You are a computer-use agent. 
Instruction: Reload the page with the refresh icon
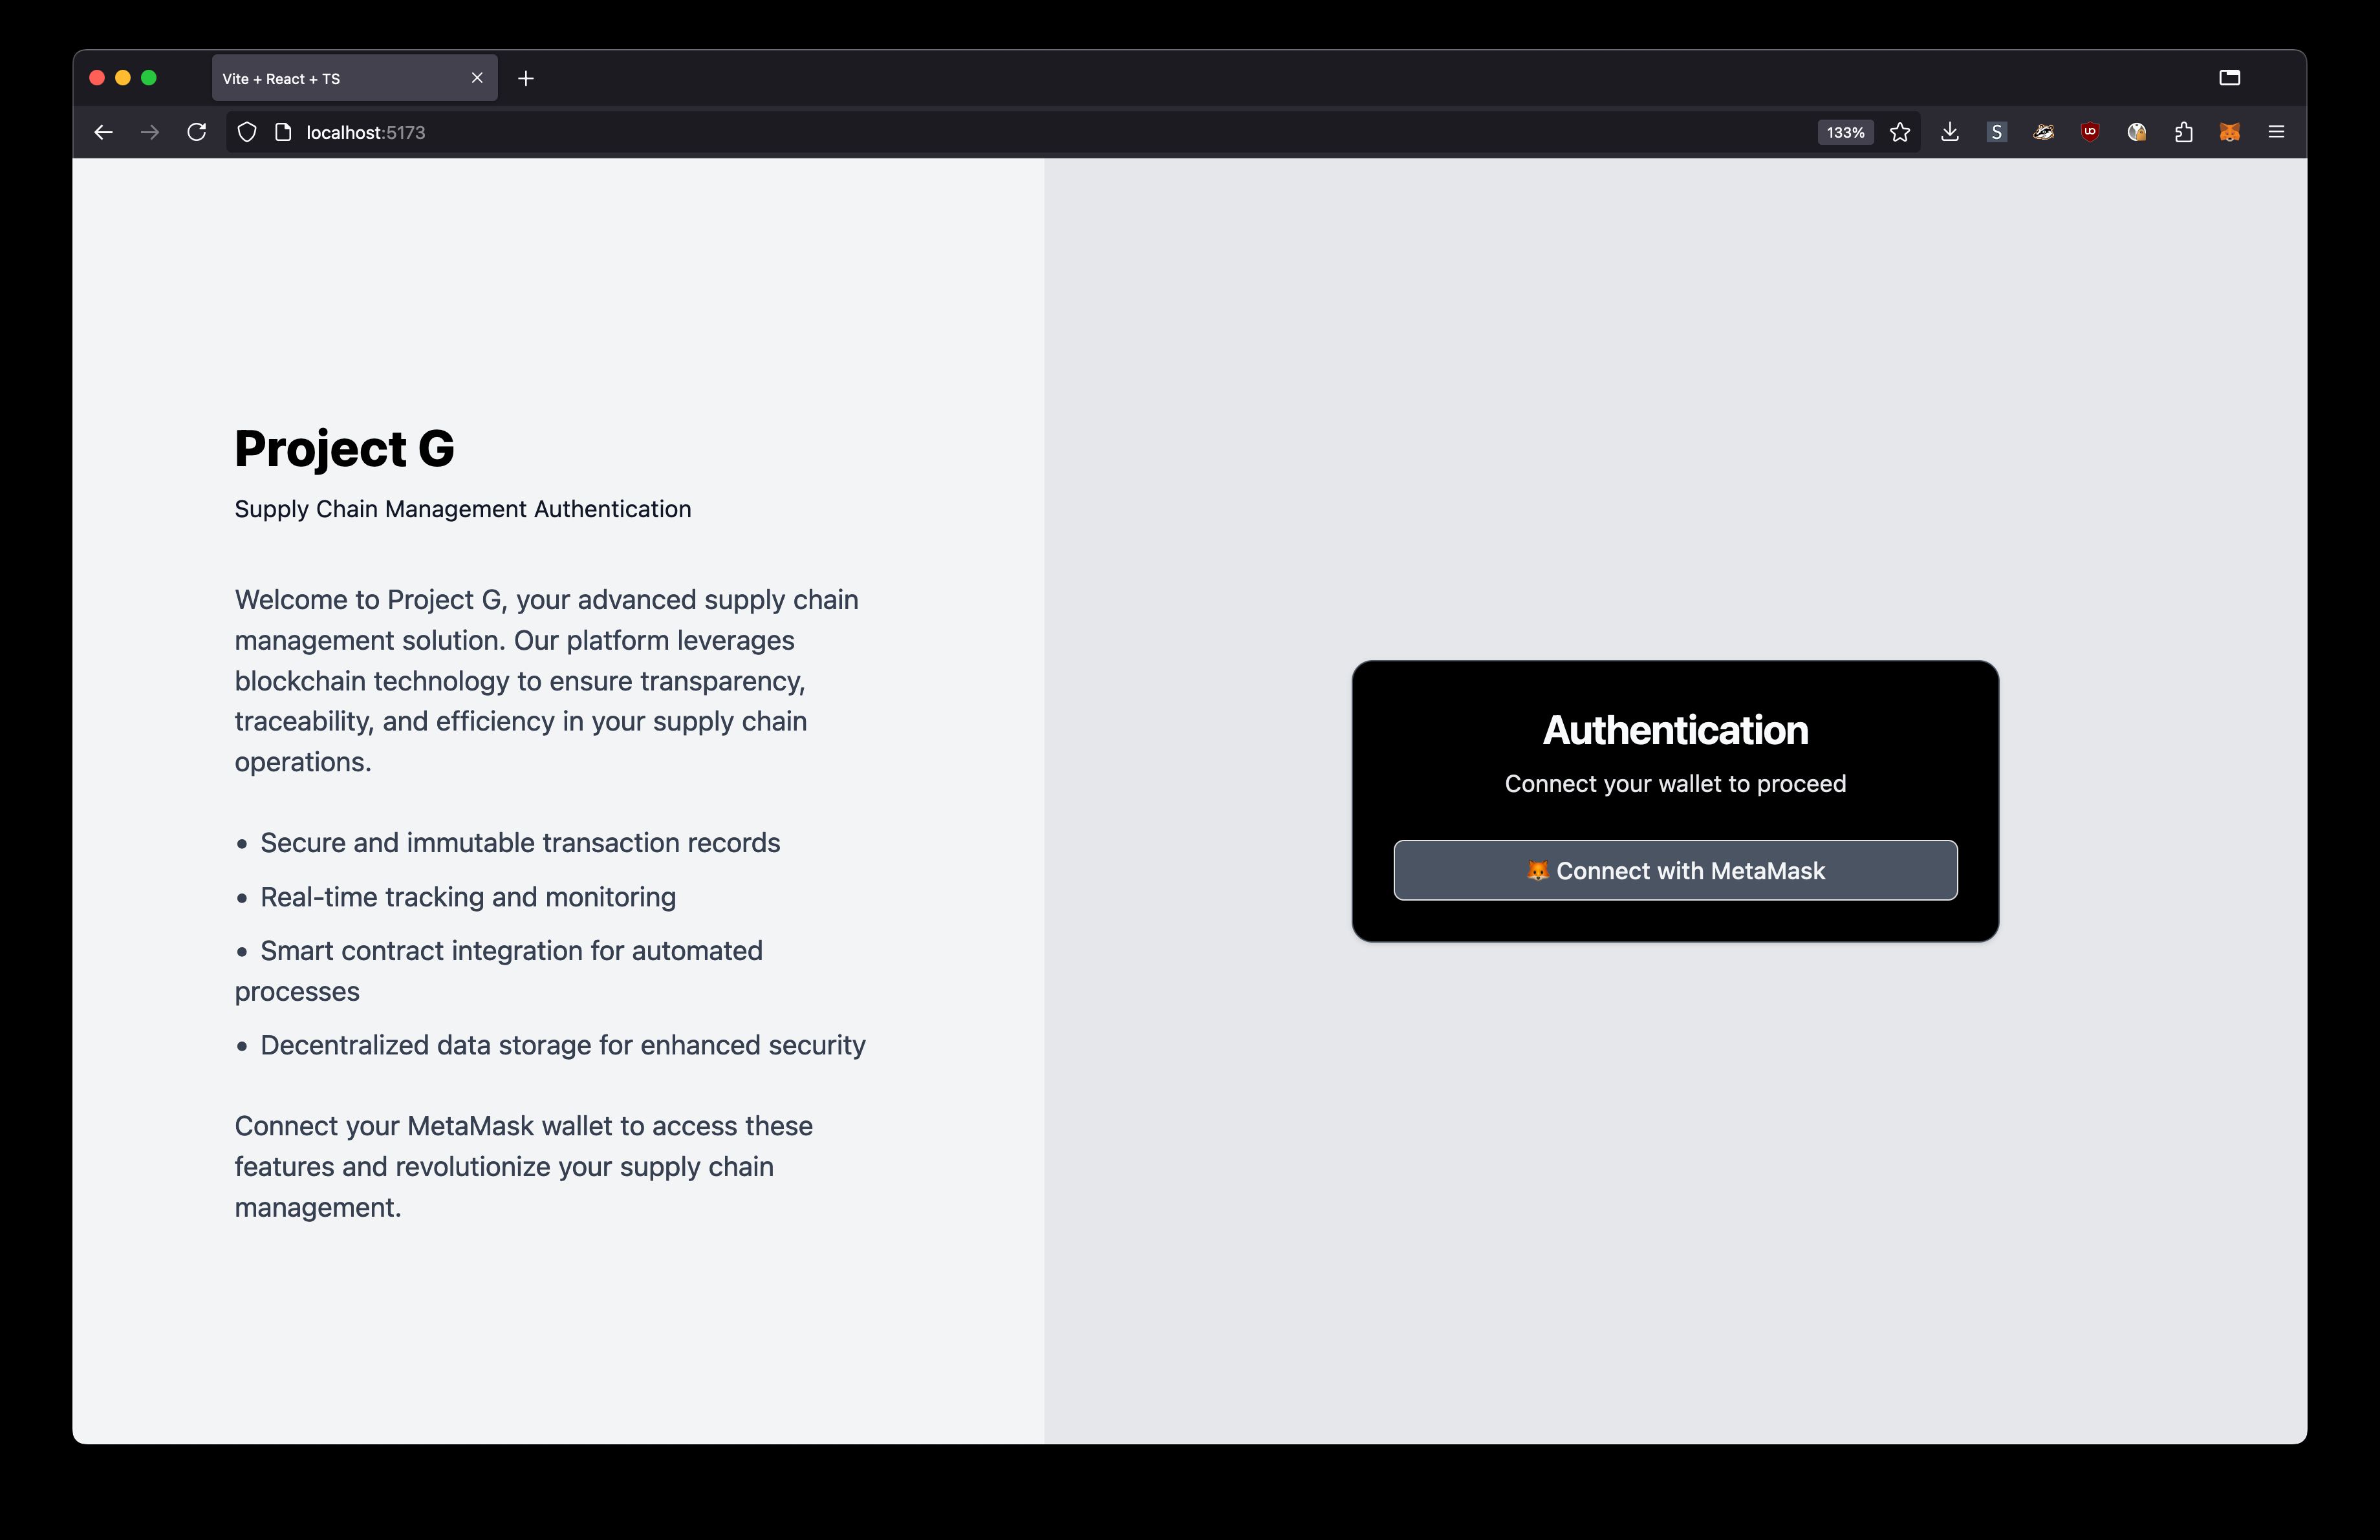197,133
